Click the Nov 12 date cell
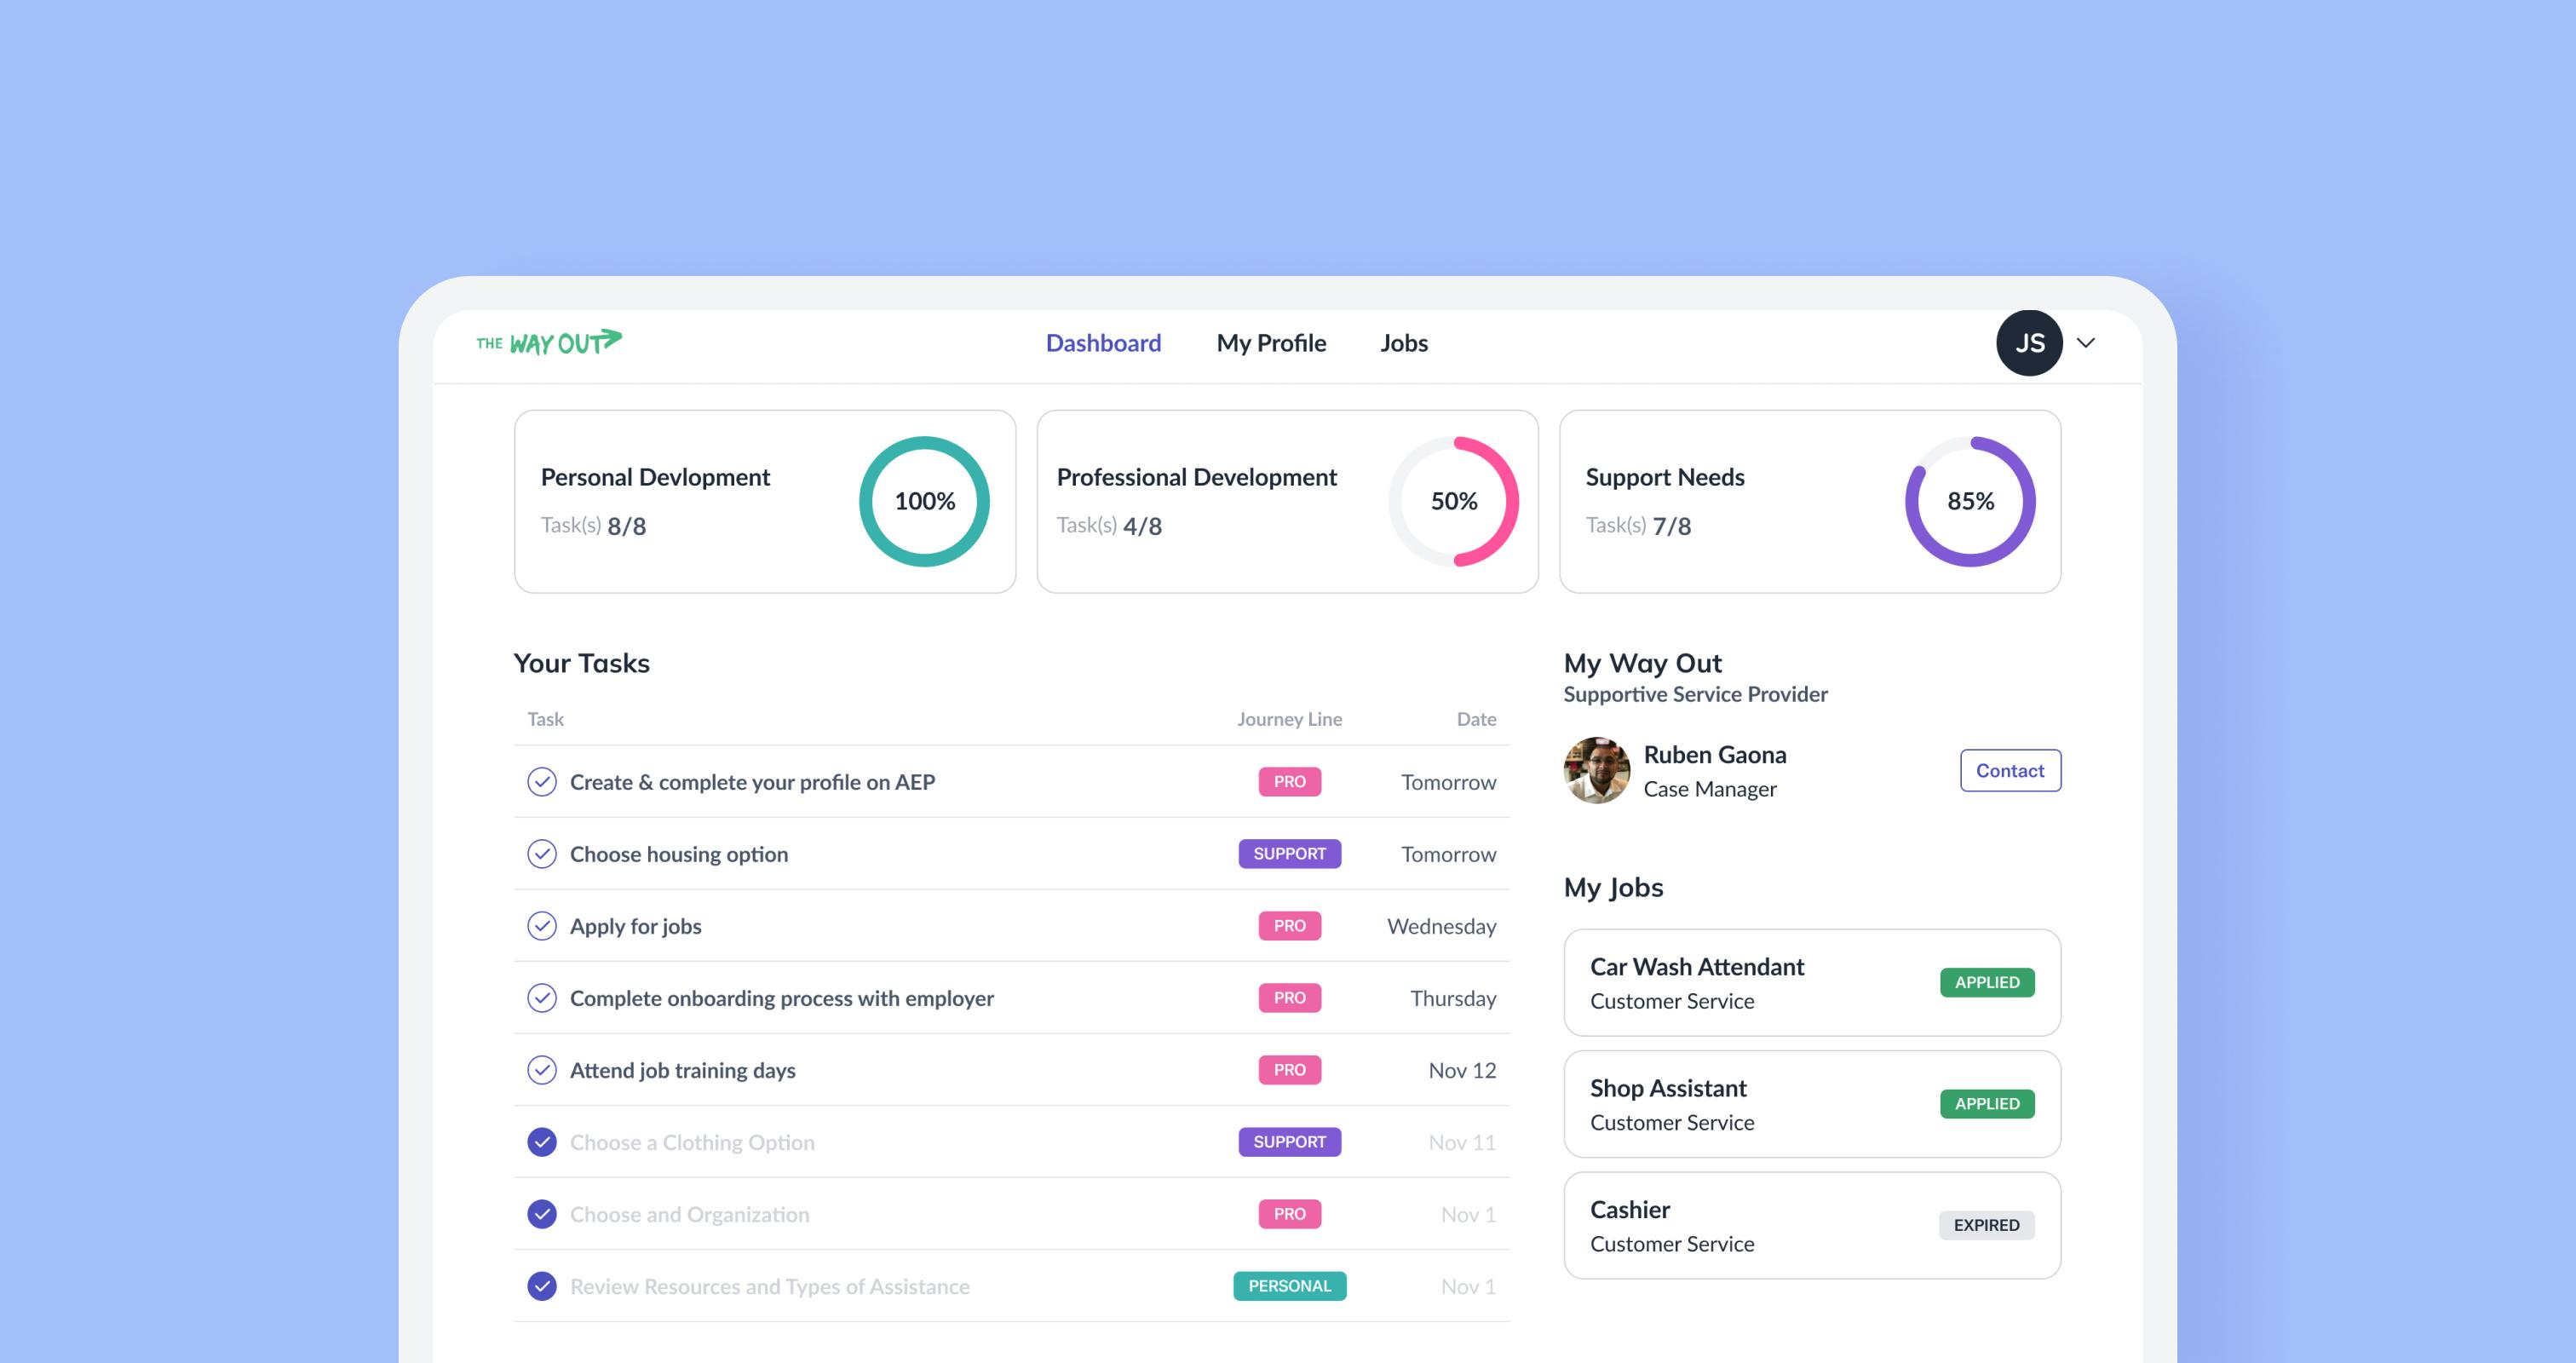Viewport: 2576px width, 1363px height. click(1462, 1070)
